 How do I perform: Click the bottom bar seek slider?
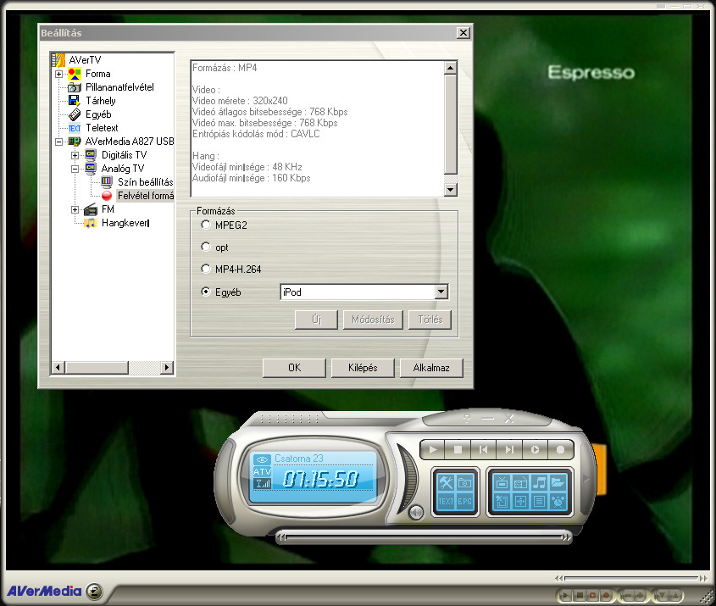point(631,578)
